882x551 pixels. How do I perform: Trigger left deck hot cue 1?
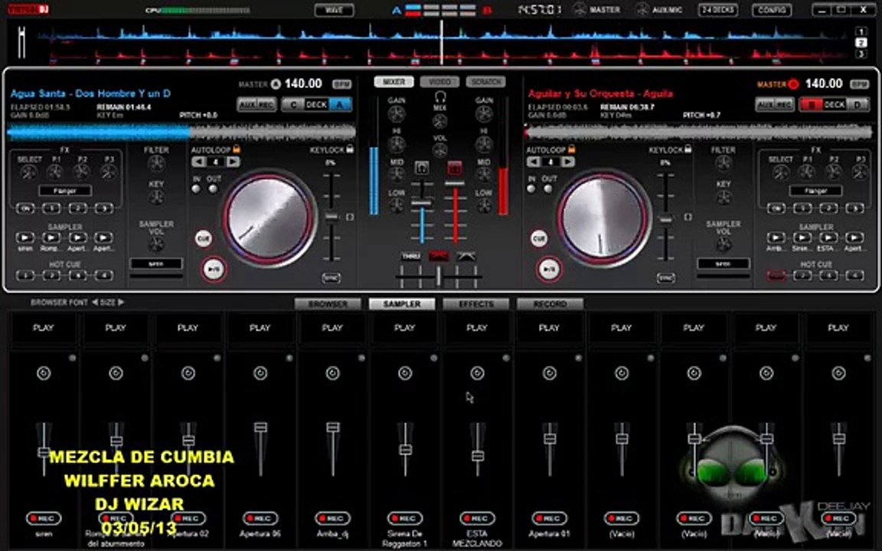[24, 275]
